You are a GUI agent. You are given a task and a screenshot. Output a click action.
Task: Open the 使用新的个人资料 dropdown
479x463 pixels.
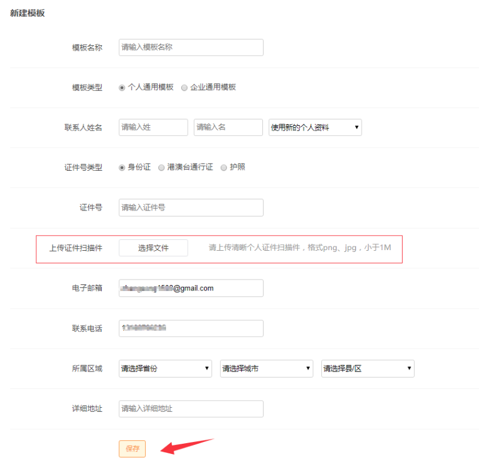point(315,127)
